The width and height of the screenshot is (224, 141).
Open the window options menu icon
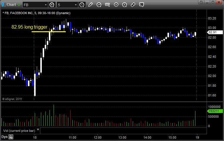tap(201, 2)
